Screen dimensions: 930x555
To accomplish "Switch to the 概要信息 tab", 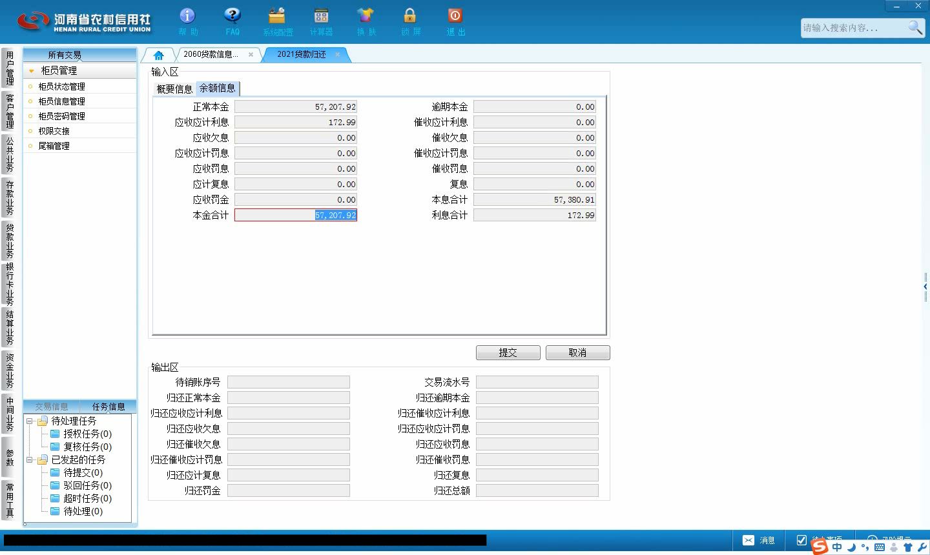I will [174, 89].
